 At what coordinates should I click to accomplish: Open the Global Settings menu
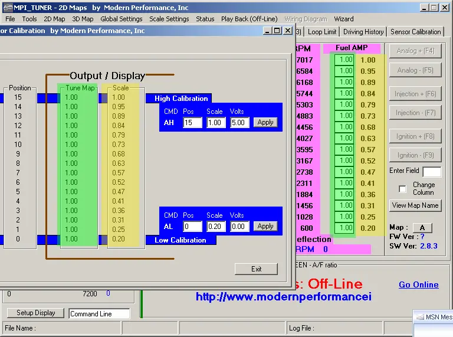(x=121, y=19)
